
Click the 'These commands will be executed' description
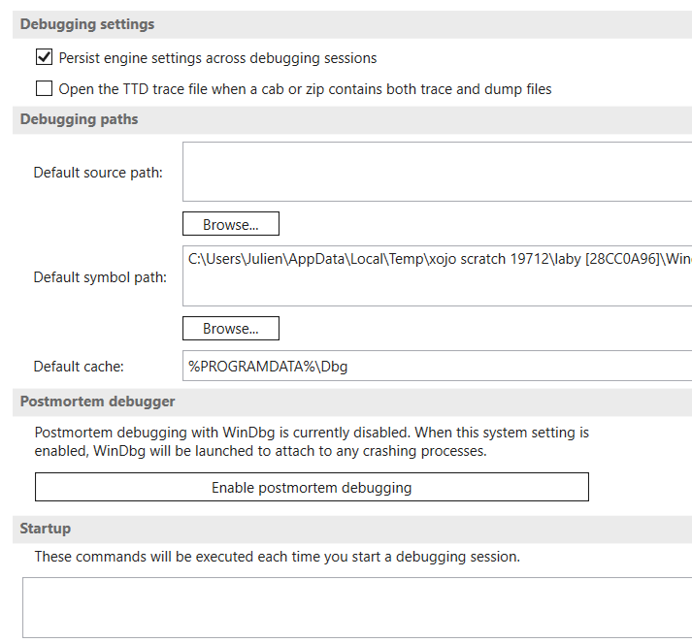click(278, 557)
